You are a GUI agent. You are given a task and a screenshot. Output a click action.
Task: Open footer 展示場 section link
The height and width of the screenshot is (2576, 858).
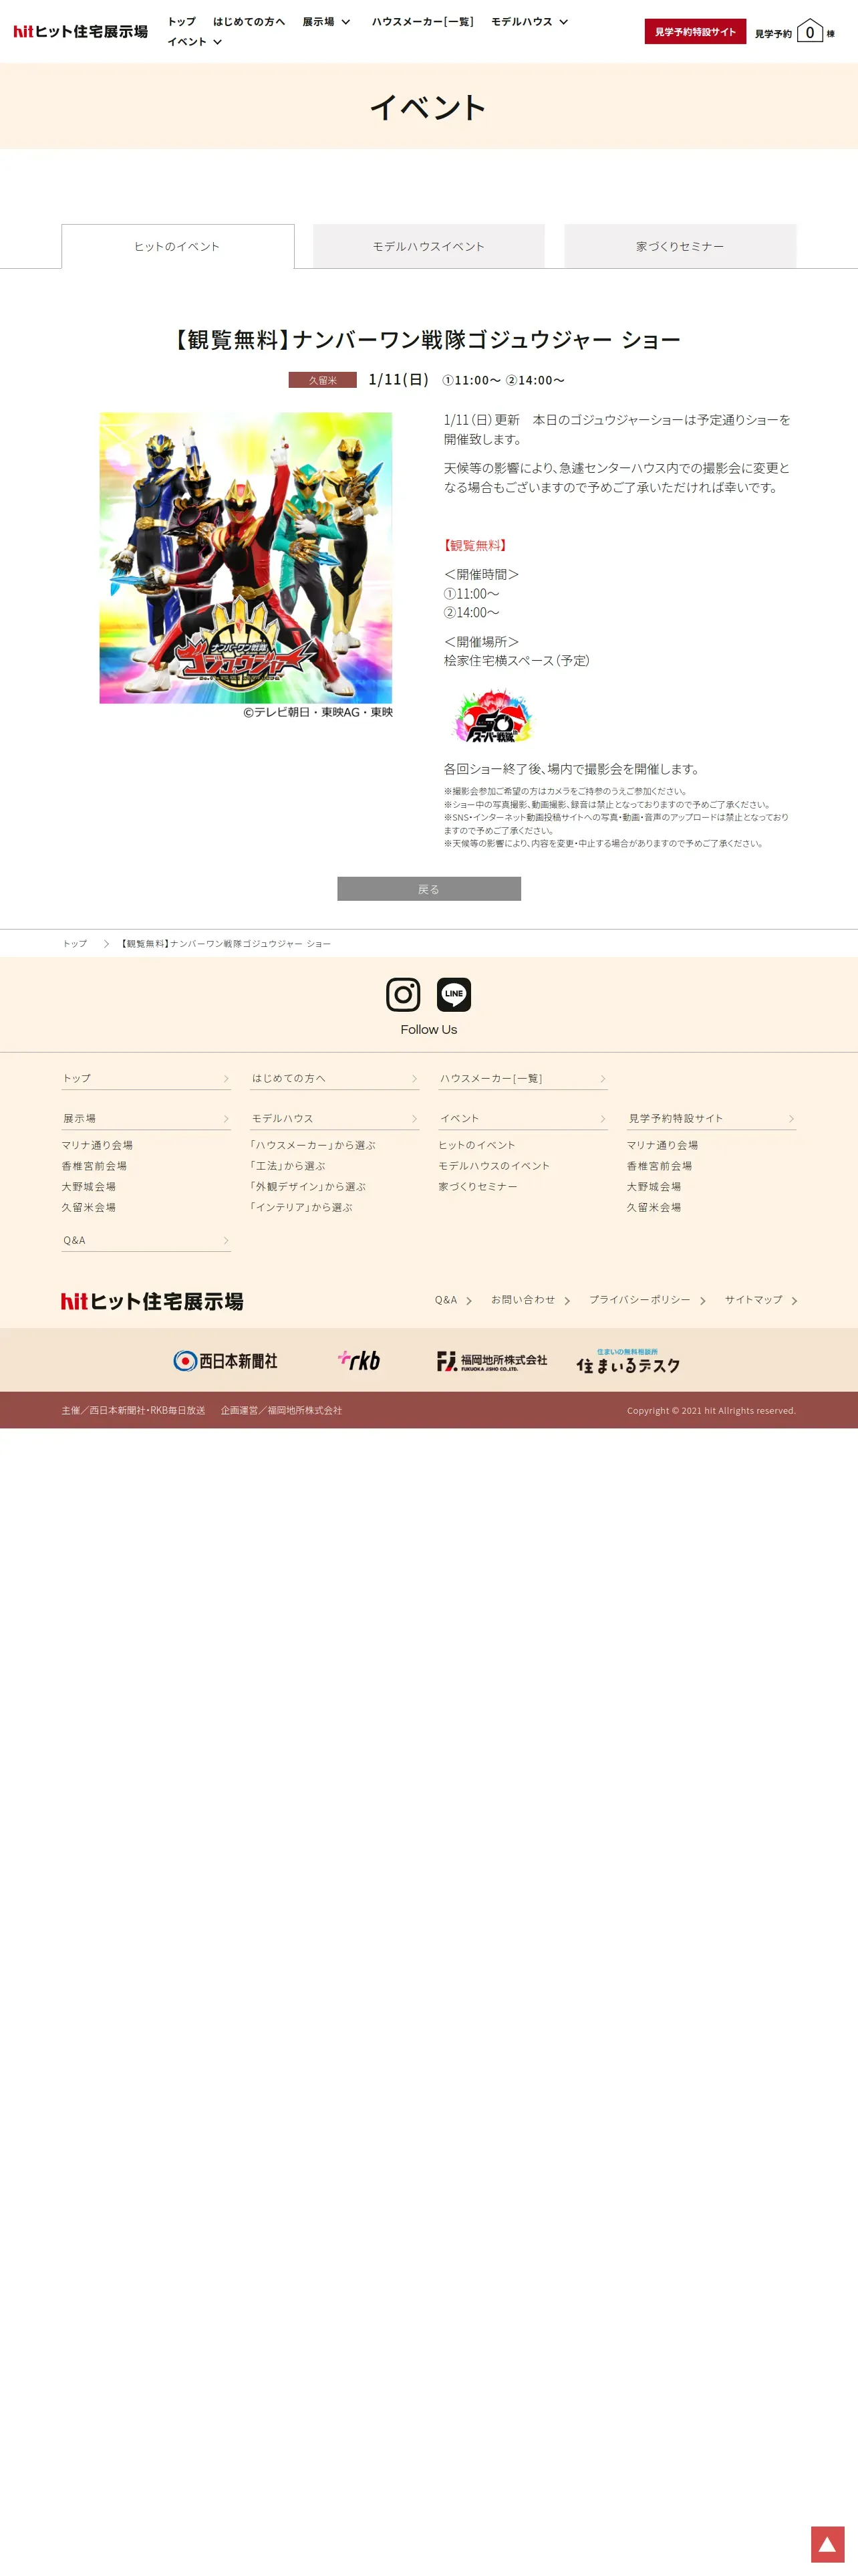(146, 1118)
